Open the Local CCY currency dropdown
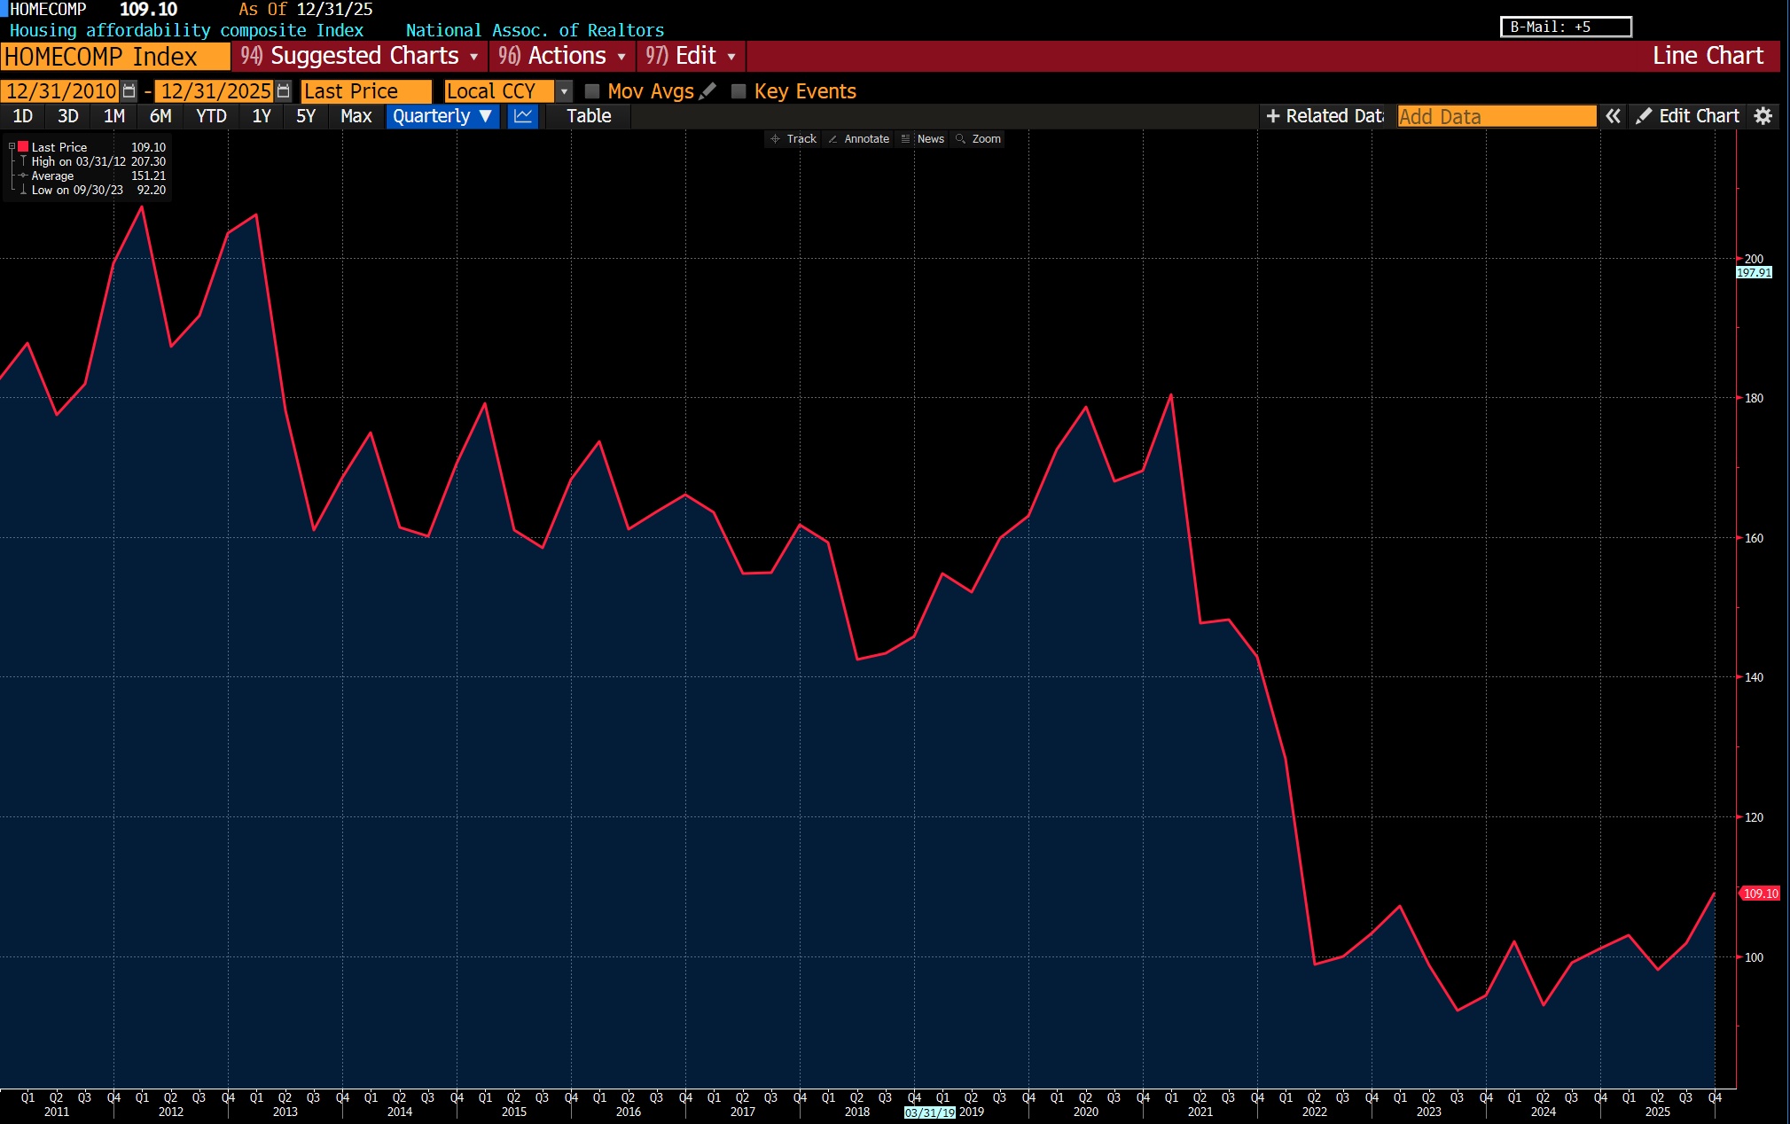Image resolution: width=1790 pixels, height=1124 pixels. tap(564, 91)
